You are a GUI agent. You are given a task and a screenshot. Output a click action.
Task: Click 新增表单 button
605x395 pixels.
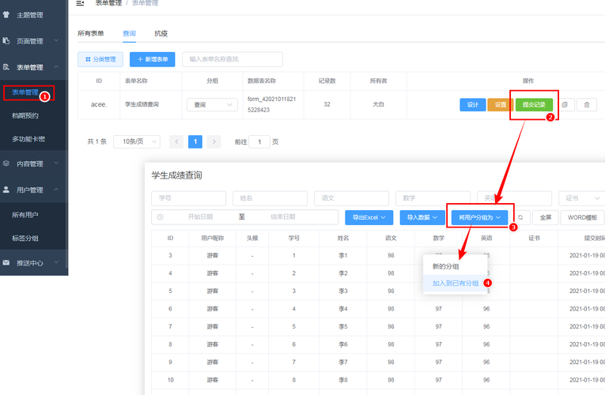[153, 59]
